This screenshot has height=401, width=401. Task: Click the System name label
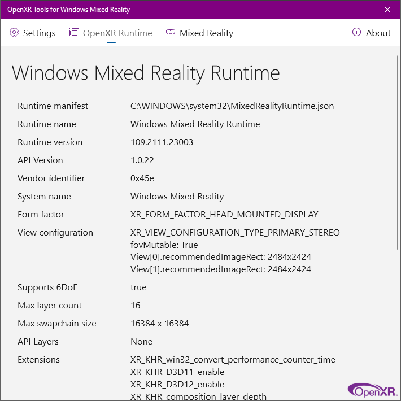coord(44,197)
